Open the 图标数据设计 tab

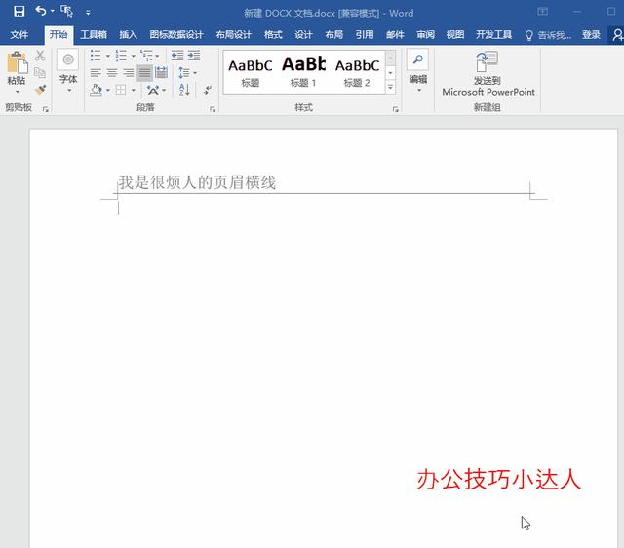pyautogui.click(x=176, y=35)
